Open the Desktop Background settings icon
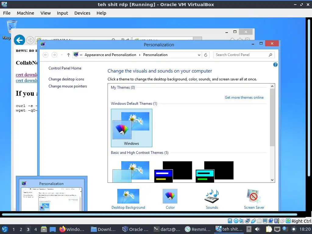Screen dimensions: 312x234 click(x=128, y=196)
